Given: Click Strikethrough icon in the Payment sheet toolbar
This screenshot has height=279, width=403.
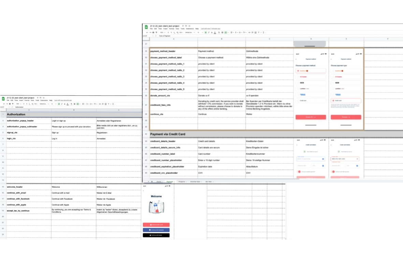Looking at the screenshot, I should [212, 32].
